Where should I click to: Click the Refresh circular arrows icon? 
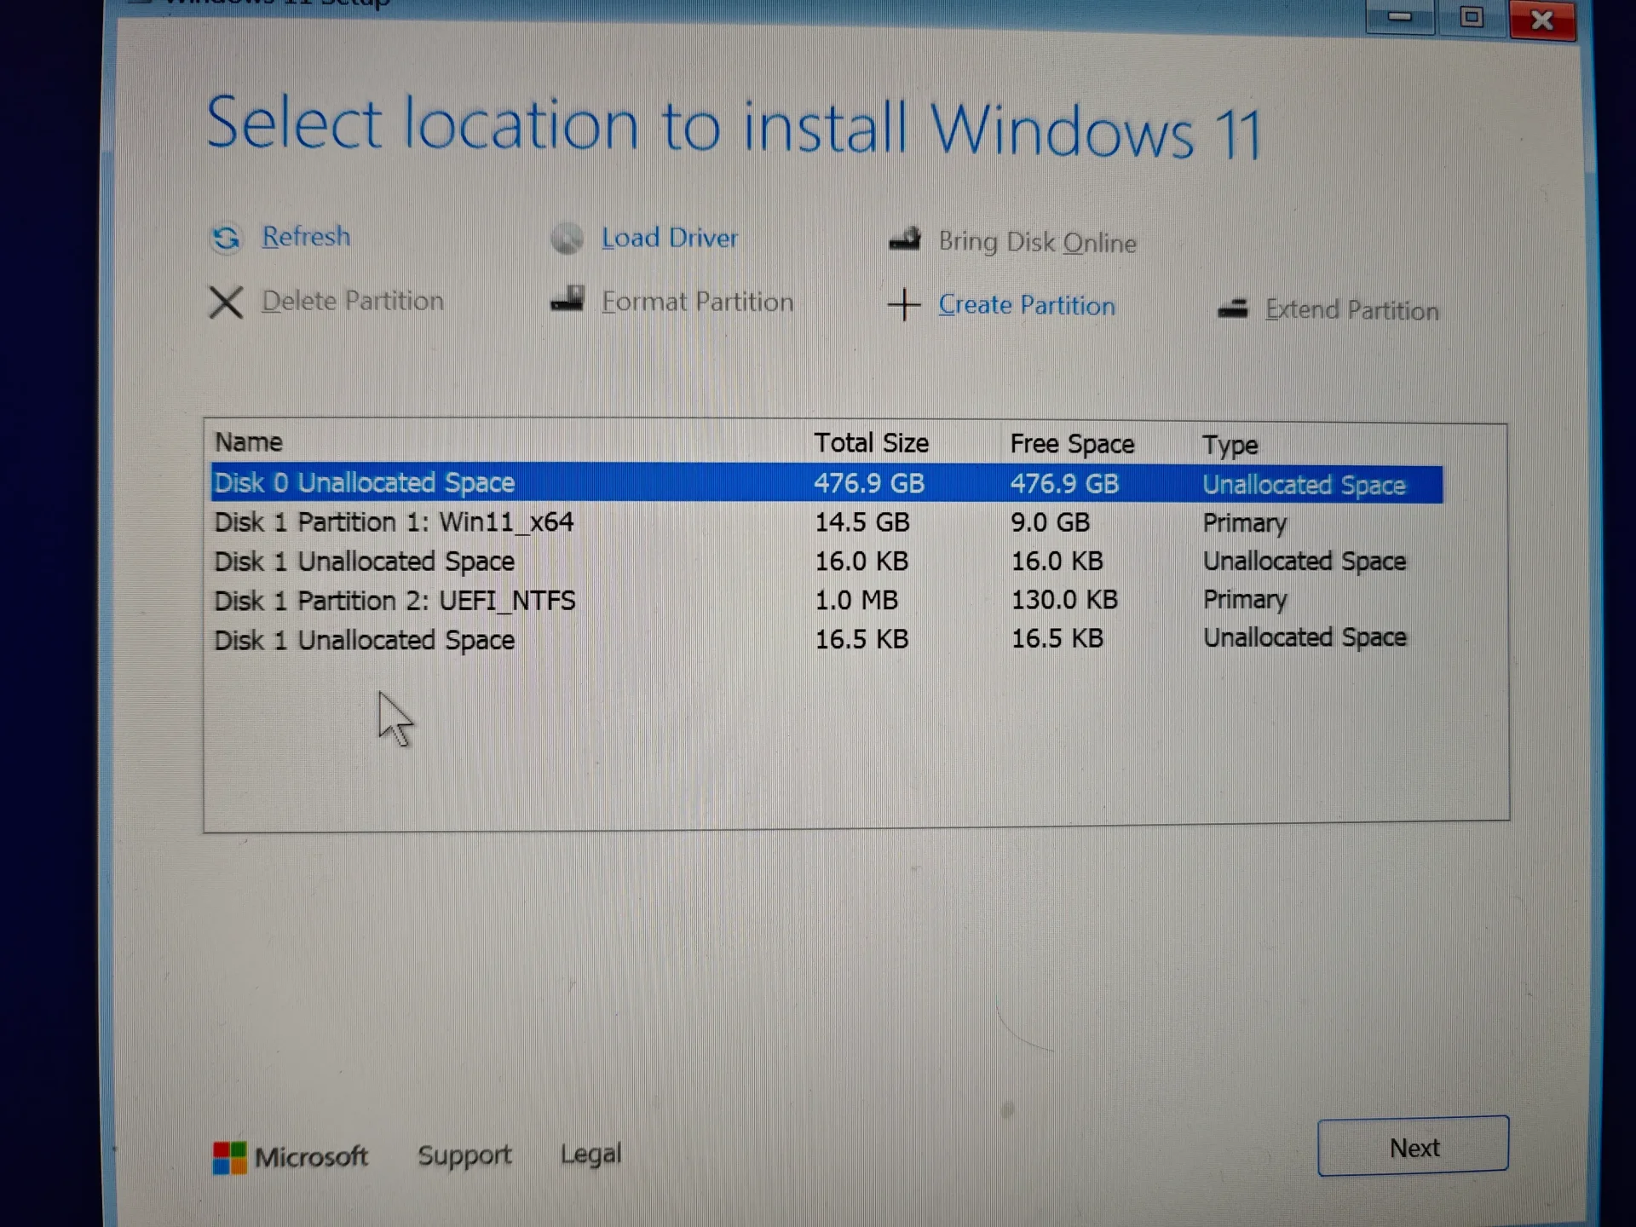pyautogui.click(x=226, y=238)
